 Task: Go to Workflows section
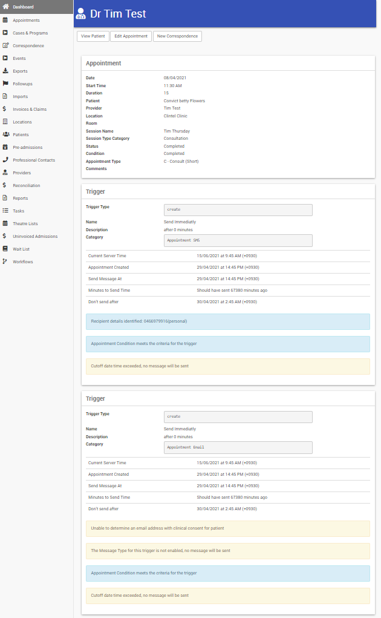tap(23, 261)
